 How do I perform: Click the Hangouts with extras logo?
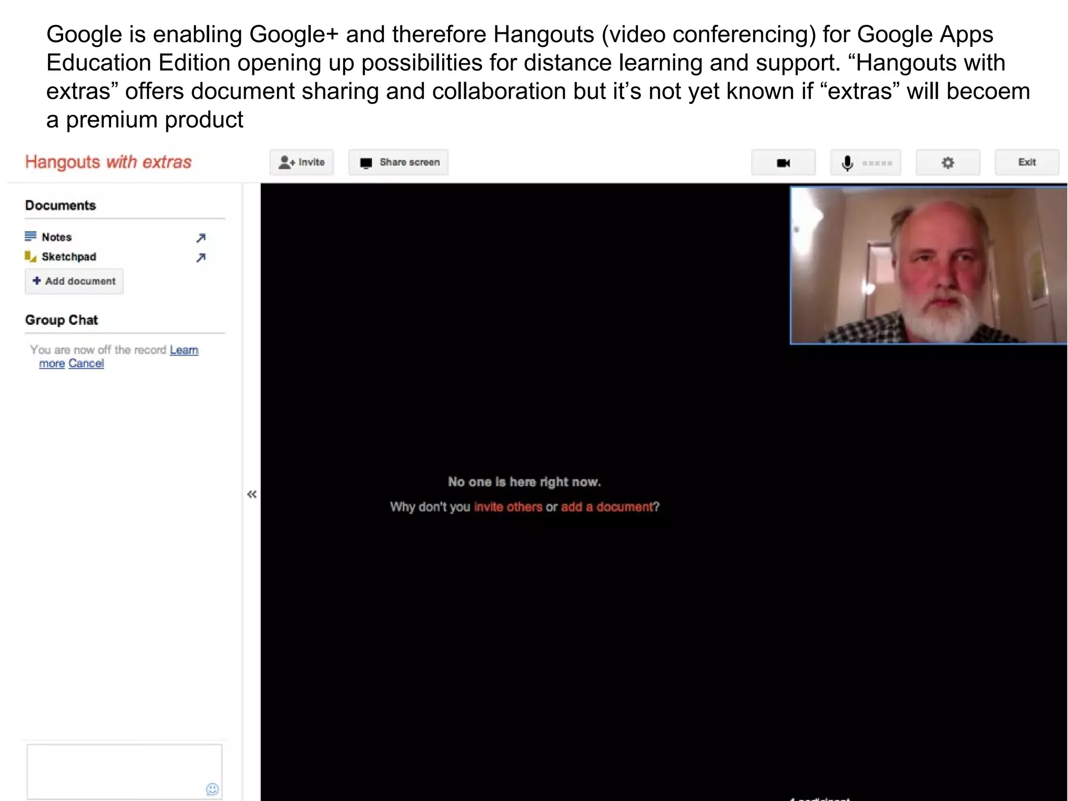108,162
